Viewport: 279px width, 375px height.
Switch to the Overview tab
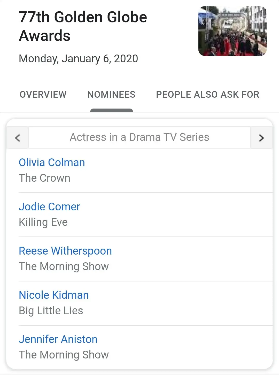coord(43,95)
